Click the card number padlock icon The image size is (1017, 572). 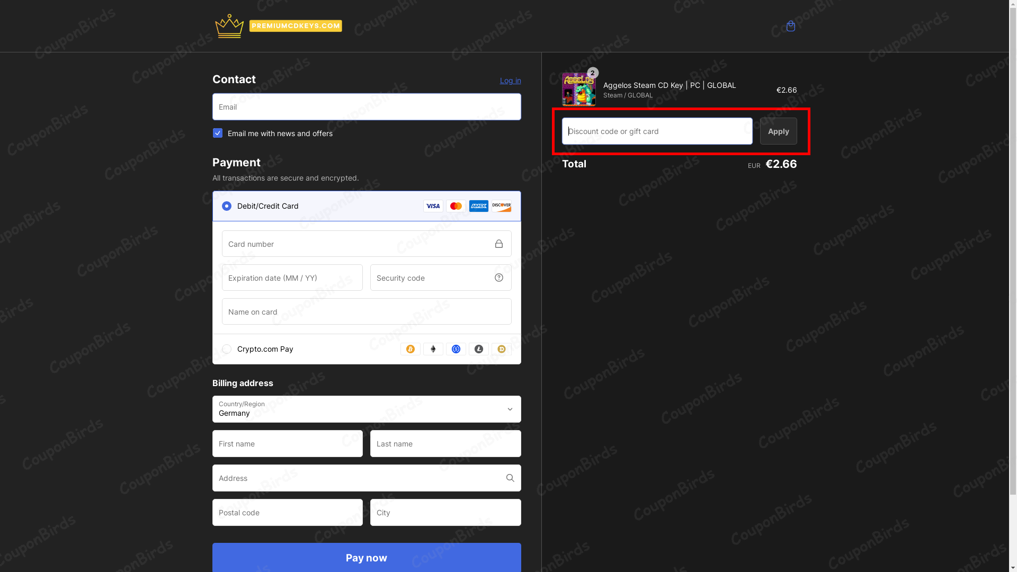(499, 244)
